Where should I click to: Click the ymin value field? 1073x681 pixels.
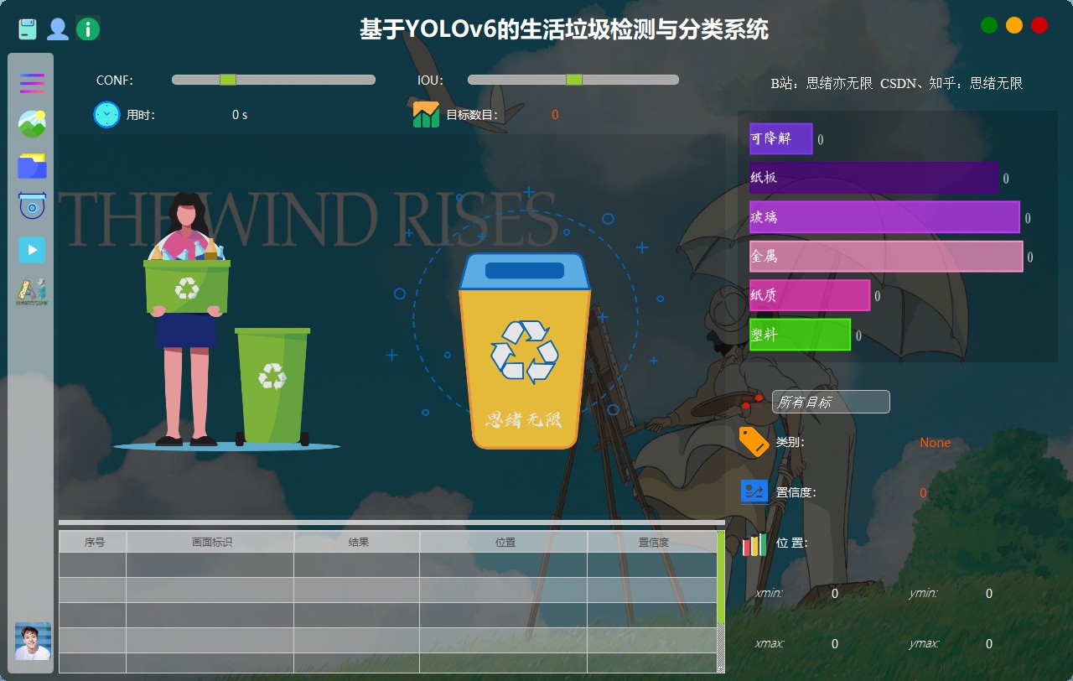(x=989, y=594)
